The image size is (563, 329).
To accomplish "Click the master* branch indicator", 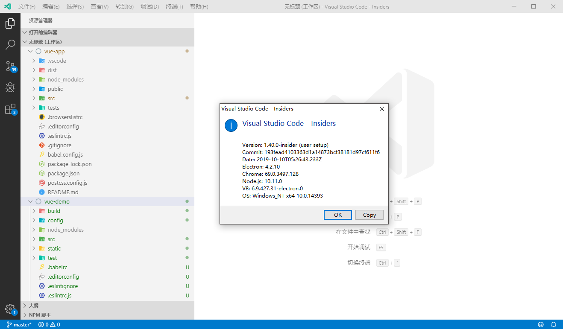I will click(x=19, y=324).
